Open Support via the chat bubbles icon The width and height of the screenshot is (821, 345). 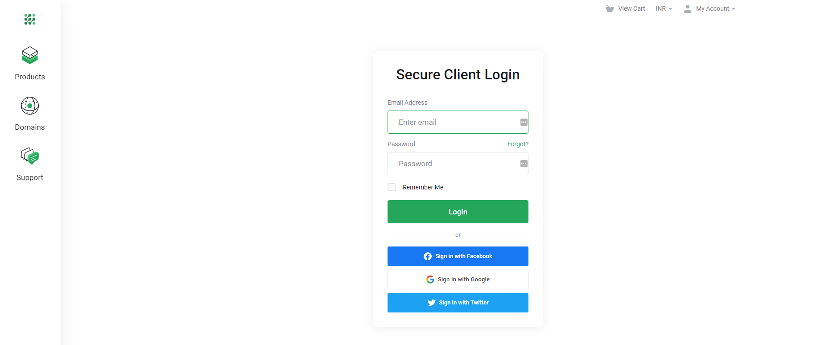(x=30, y=156)
